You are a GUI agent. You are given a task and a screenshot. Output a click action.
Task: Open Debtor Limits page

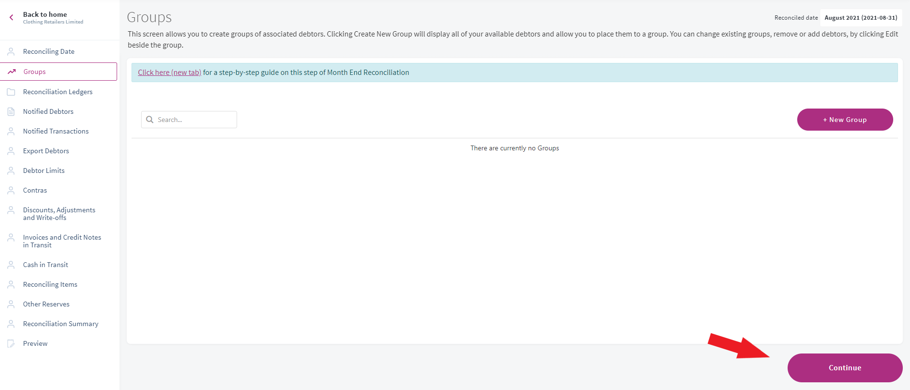pos(44,171)
